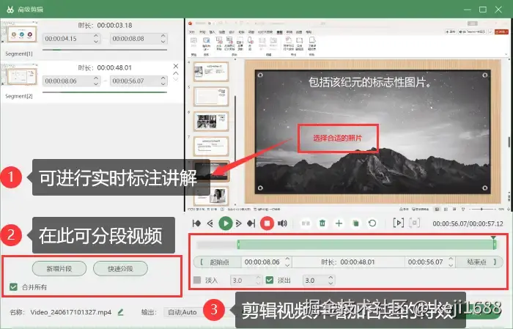Screen dimensions: 513x329
Task: Increase Segment[2] start time 00:00:08.06
Action: coord(96,78)
